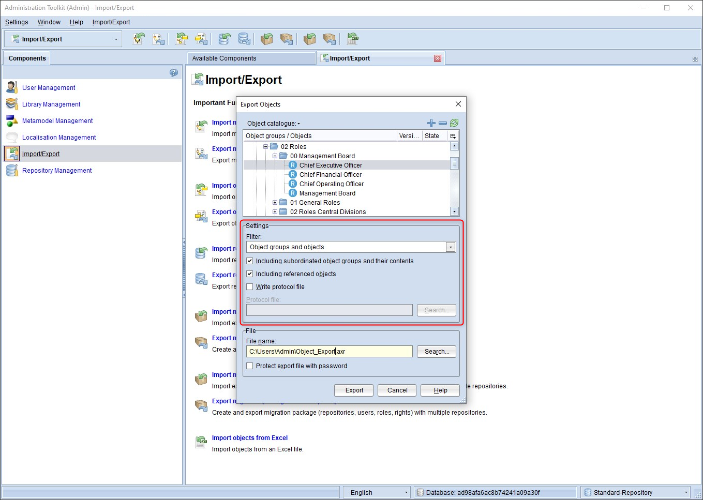
Task: Select Chief Financial Officer in the tree
Action: click(x=331, y=175)
